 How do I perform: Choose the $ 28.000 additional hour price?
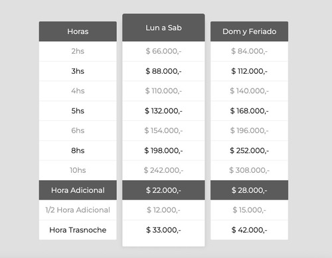click(x=249, y=190)
